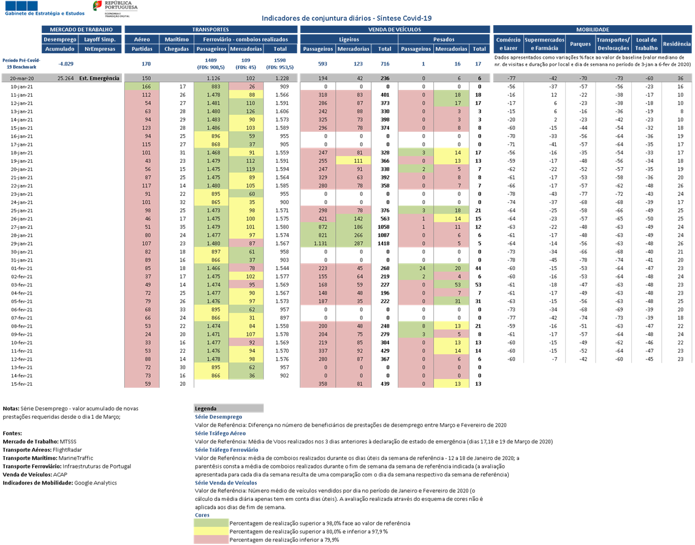Viewport: 695px width, 545px height.
Task: Click the Partidas sub-header
Action: pyautogui.click(x=142, y=49)
